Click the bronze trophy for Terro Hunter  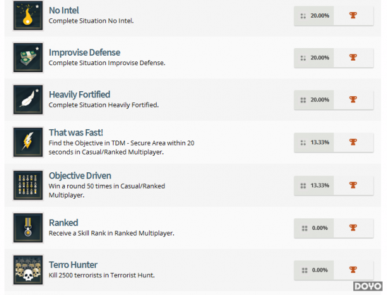[353, 270]
